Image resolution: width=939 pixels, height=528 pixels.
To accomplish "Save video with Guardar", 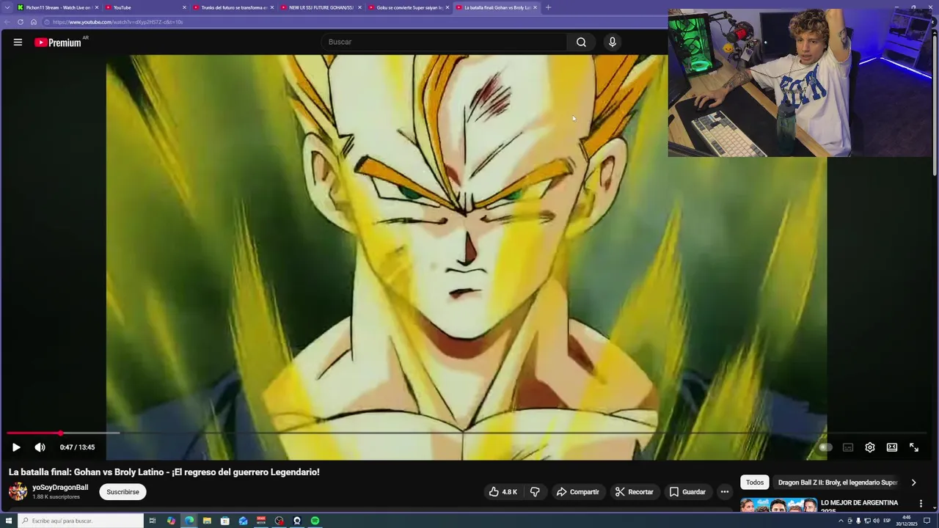I will point(687,492).
